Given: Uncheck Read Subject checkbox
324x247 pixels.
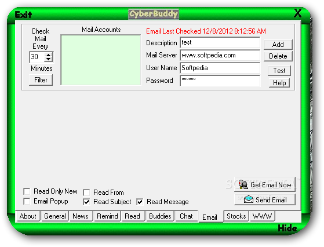Looking at the screenshot, I should [x=86, y=202].
